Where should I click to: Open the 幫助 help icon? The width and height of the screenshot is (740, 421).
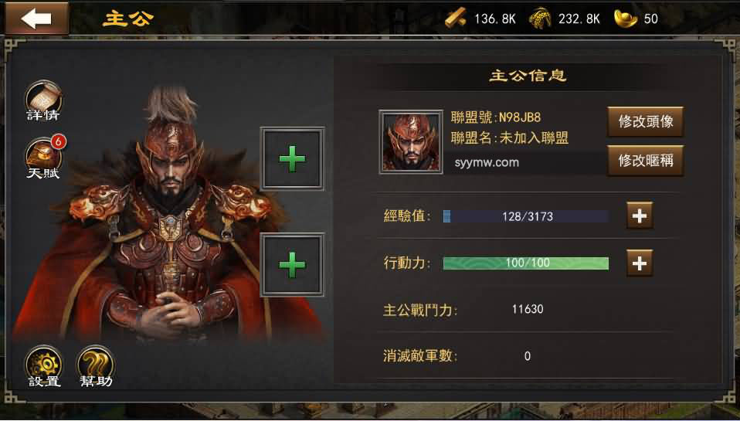tap(96, 367)
